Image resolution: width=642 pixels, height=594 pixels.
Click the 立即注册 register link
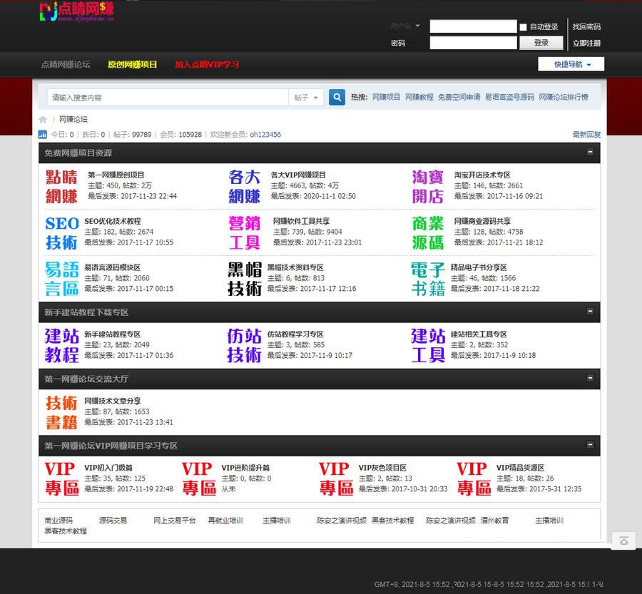click(586, 43)
